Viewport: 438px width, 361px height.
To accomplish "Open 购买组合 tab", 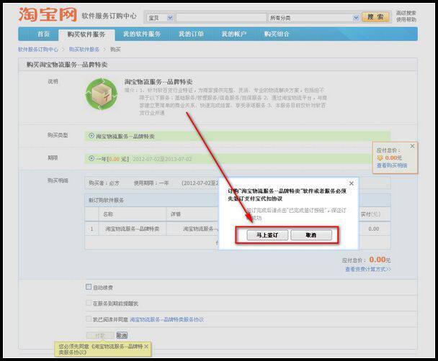I will 277,35.
